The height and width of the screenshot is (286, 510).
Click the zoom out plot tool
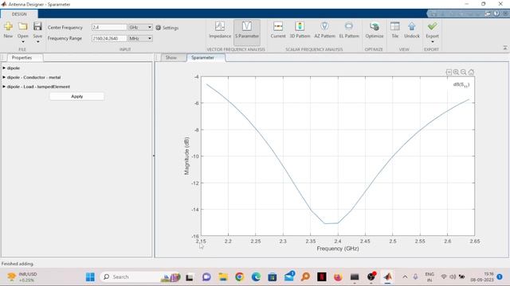point(464,72)
